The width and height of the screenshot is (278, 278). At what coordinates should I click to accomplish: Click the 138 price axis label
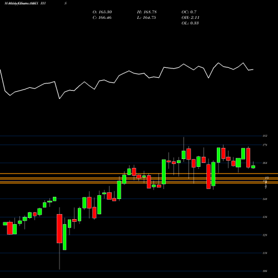(x=265, y=217)
